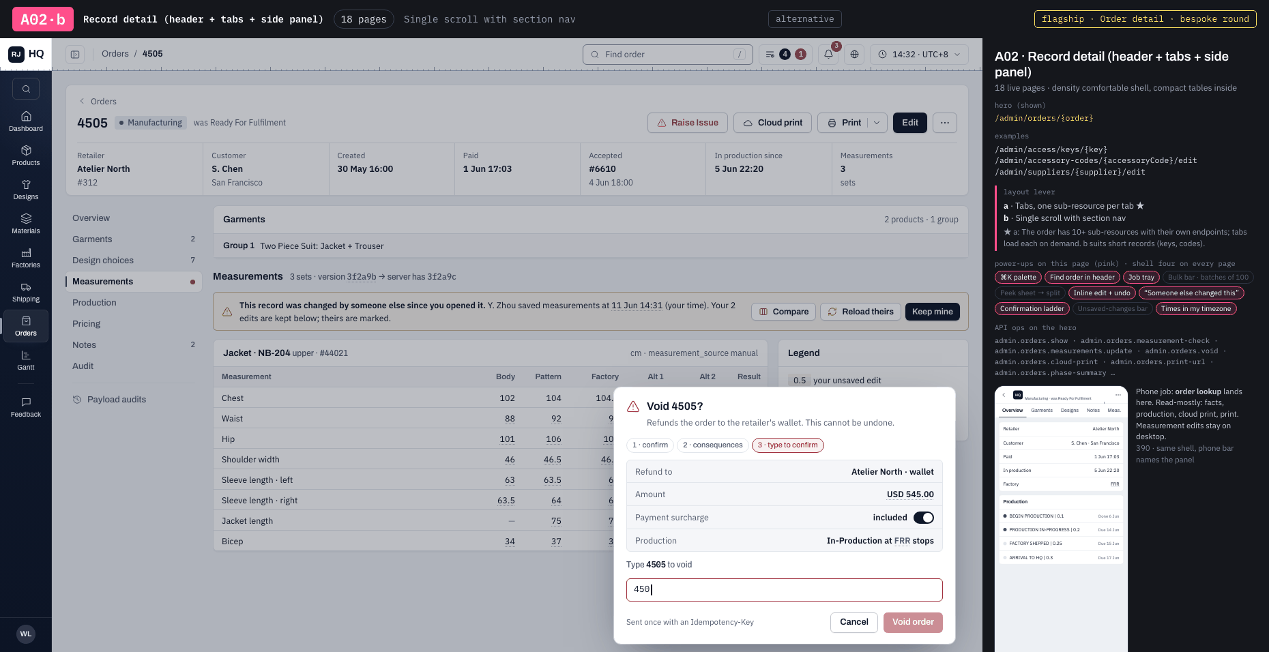Screen dimensions: 1269x652
Task: Open Garments tab in phone preview
Action: pyautogui.click(x=1042, y=411)
